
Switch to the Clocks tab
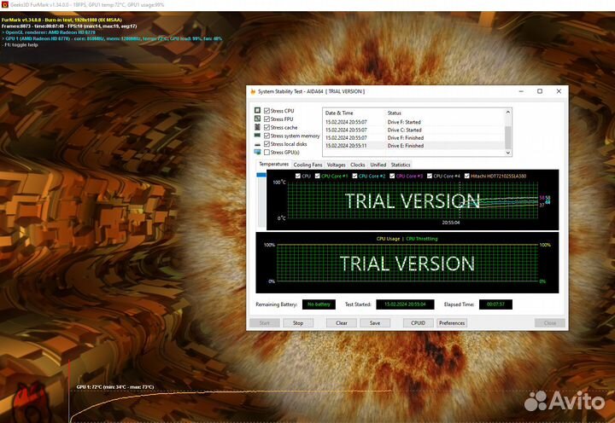pos(357,165)
